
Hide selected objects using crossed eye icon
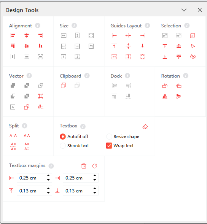pyautogui.click(x=193, y=57)
